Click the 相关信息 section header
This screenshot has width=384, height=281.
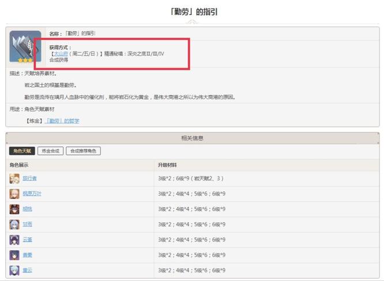pos(192,138)
